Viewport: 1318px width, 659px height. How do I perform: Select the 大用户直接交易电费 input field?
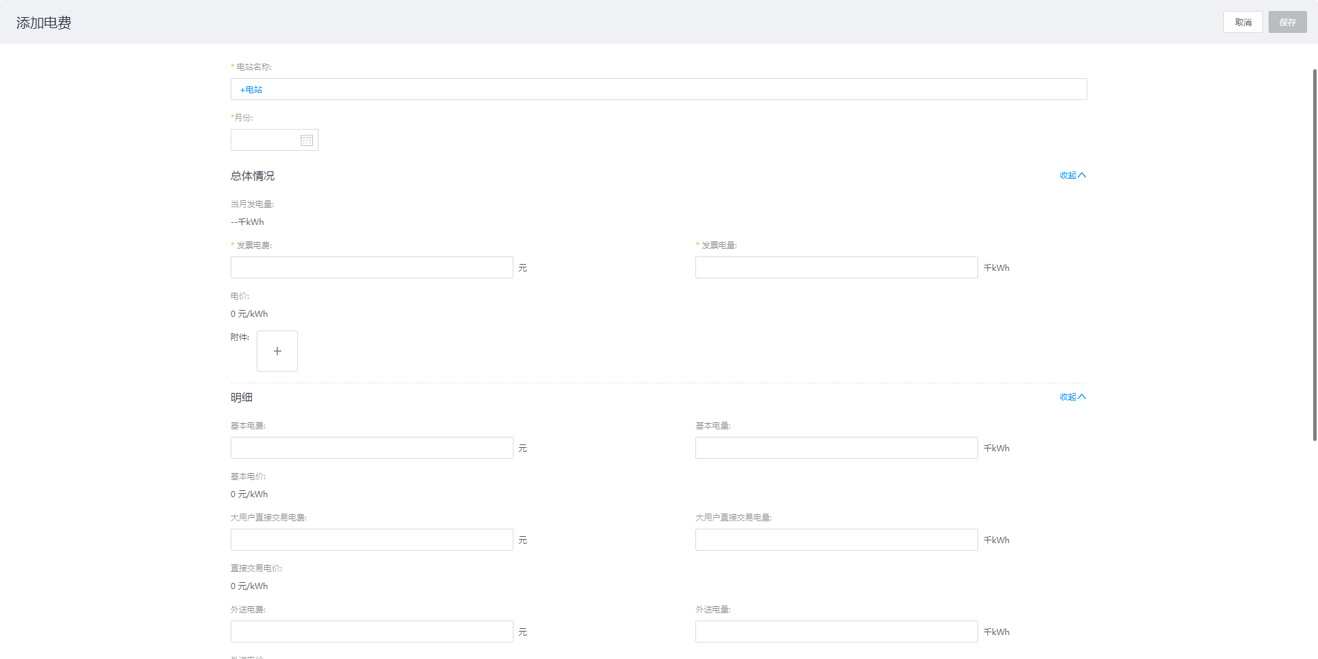371,540
